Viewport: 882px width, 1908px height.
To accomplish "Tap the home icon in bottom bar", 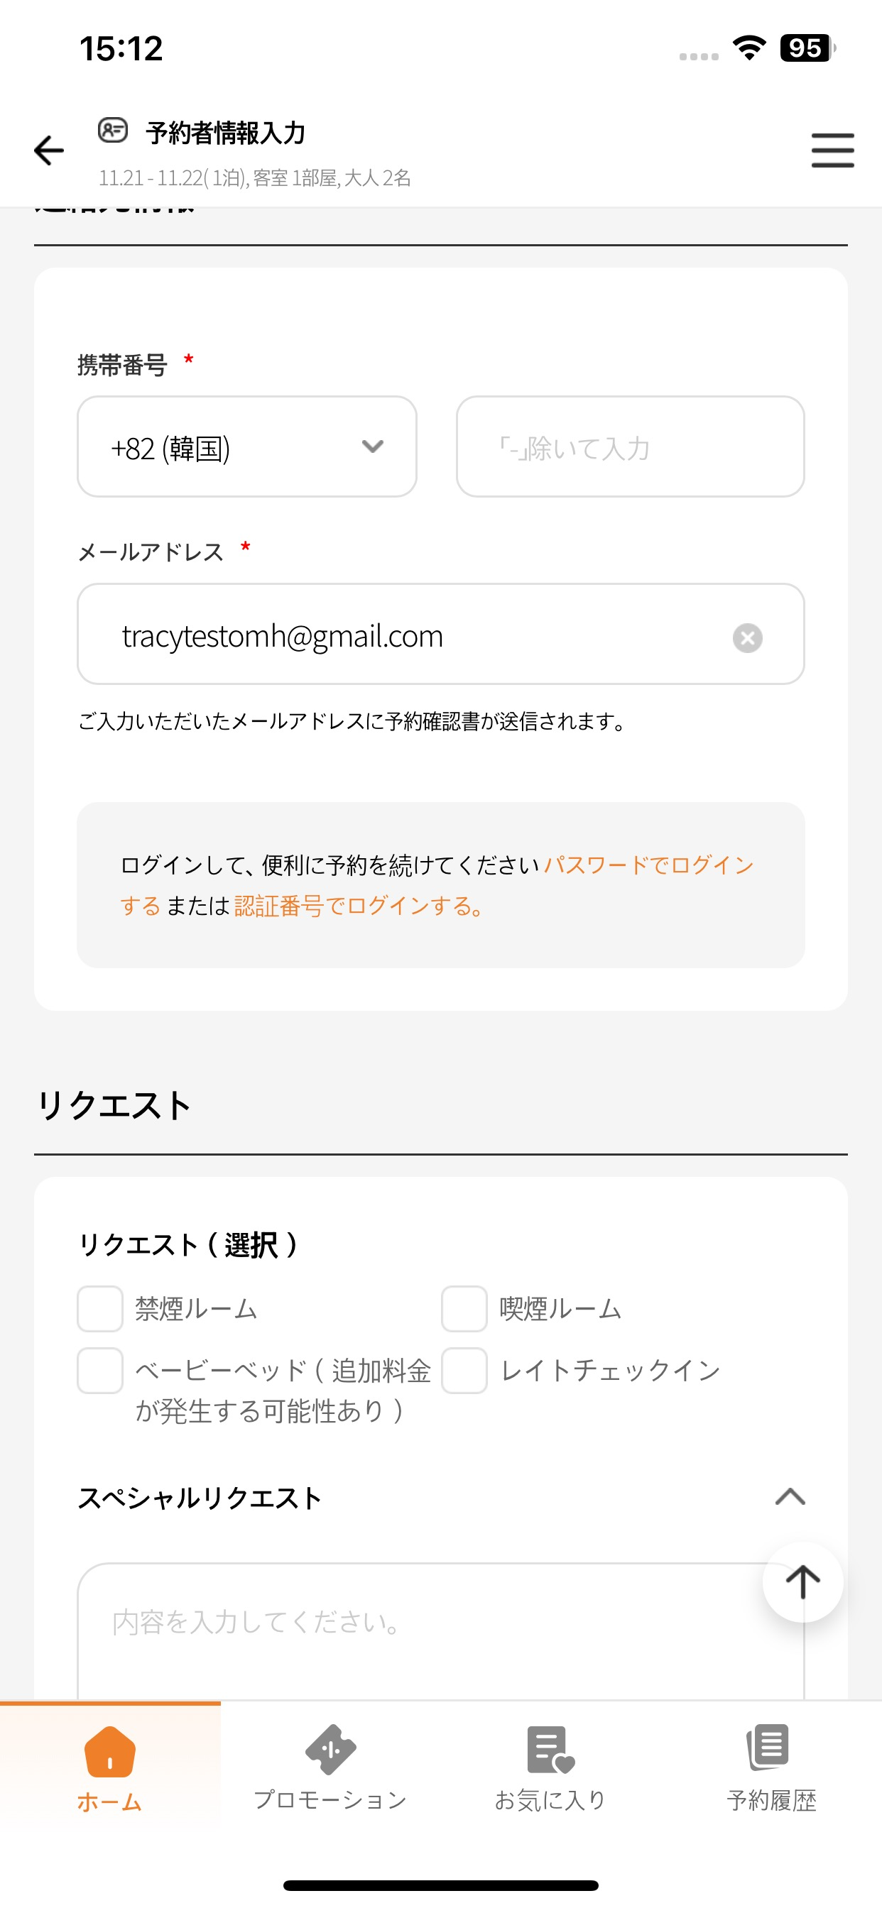I will 109,1752.
